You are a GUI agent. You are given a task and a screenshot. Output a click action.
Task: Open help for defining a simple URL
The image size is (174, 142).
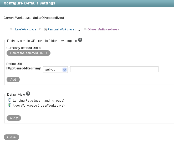click(80, 40)
